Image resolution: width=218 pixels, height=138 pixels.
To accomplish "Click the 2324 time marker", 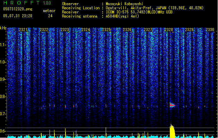I will tap(86, 30).
